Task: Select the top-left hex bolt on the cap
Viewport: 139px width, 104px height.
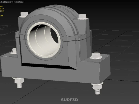Action: [x=24, y=14]
